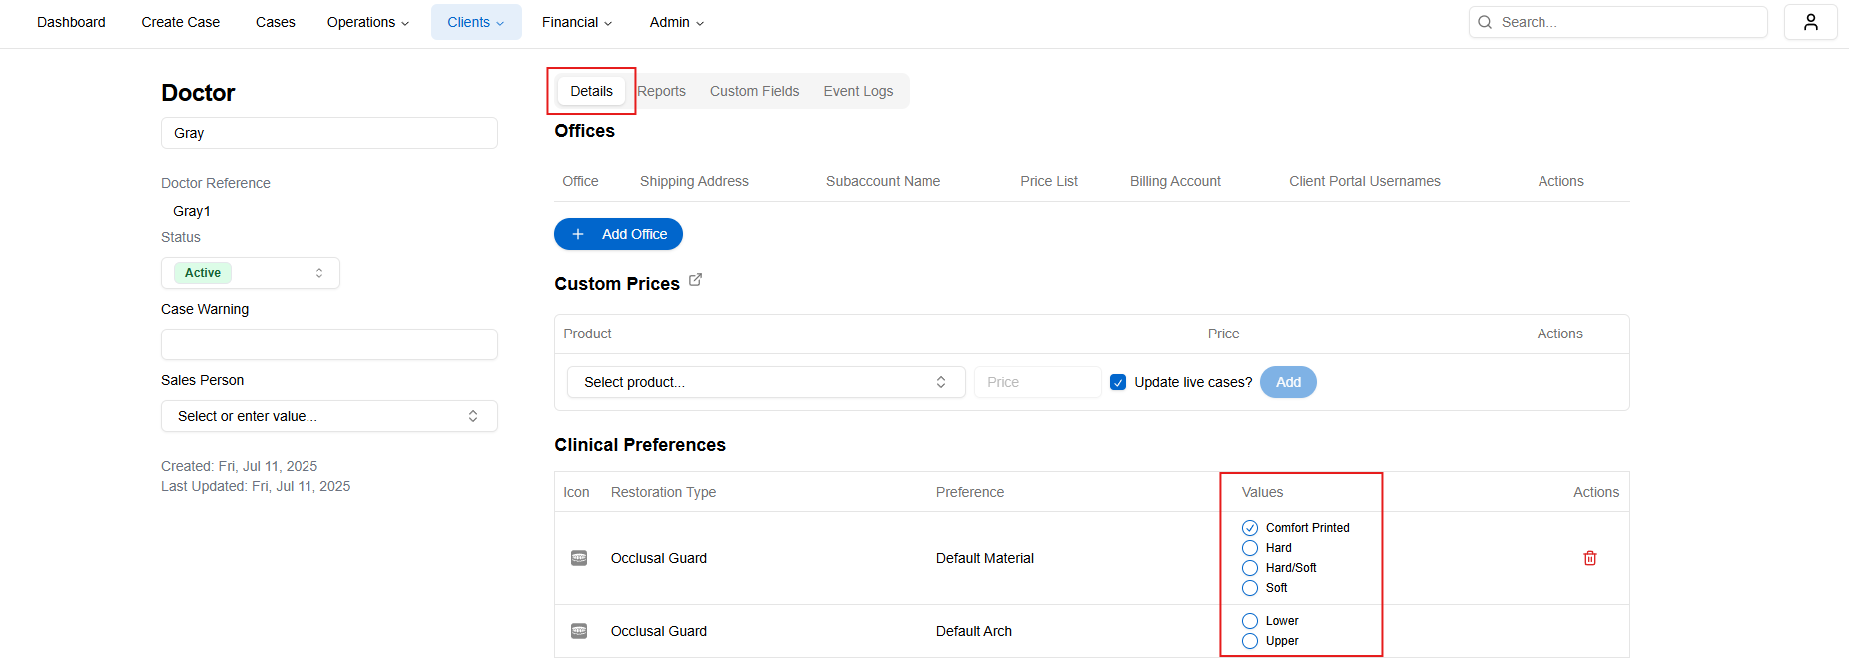Open the Status dropdown showing Active
The image size is (1849, 669).
(x=250, y=273)
